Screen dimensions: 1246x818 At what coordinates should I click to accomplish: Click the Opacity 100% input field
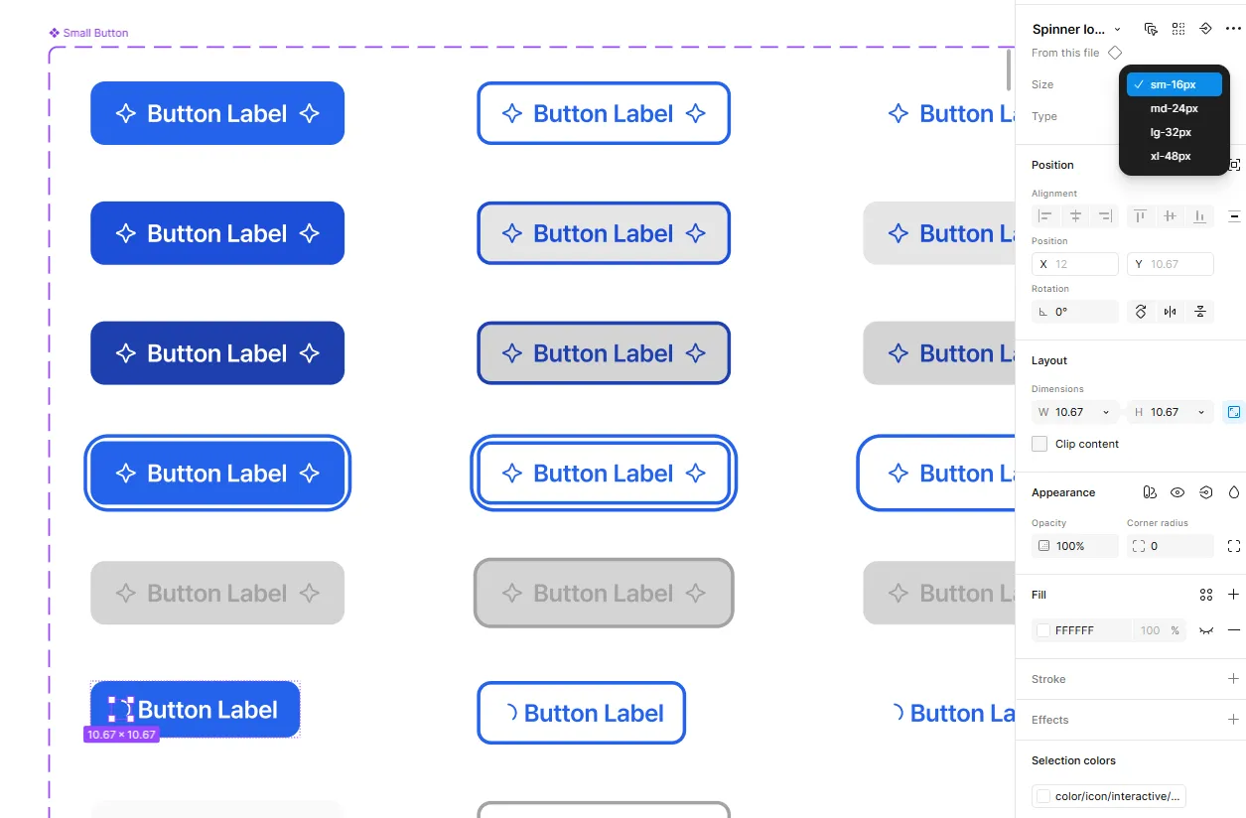1075,546
